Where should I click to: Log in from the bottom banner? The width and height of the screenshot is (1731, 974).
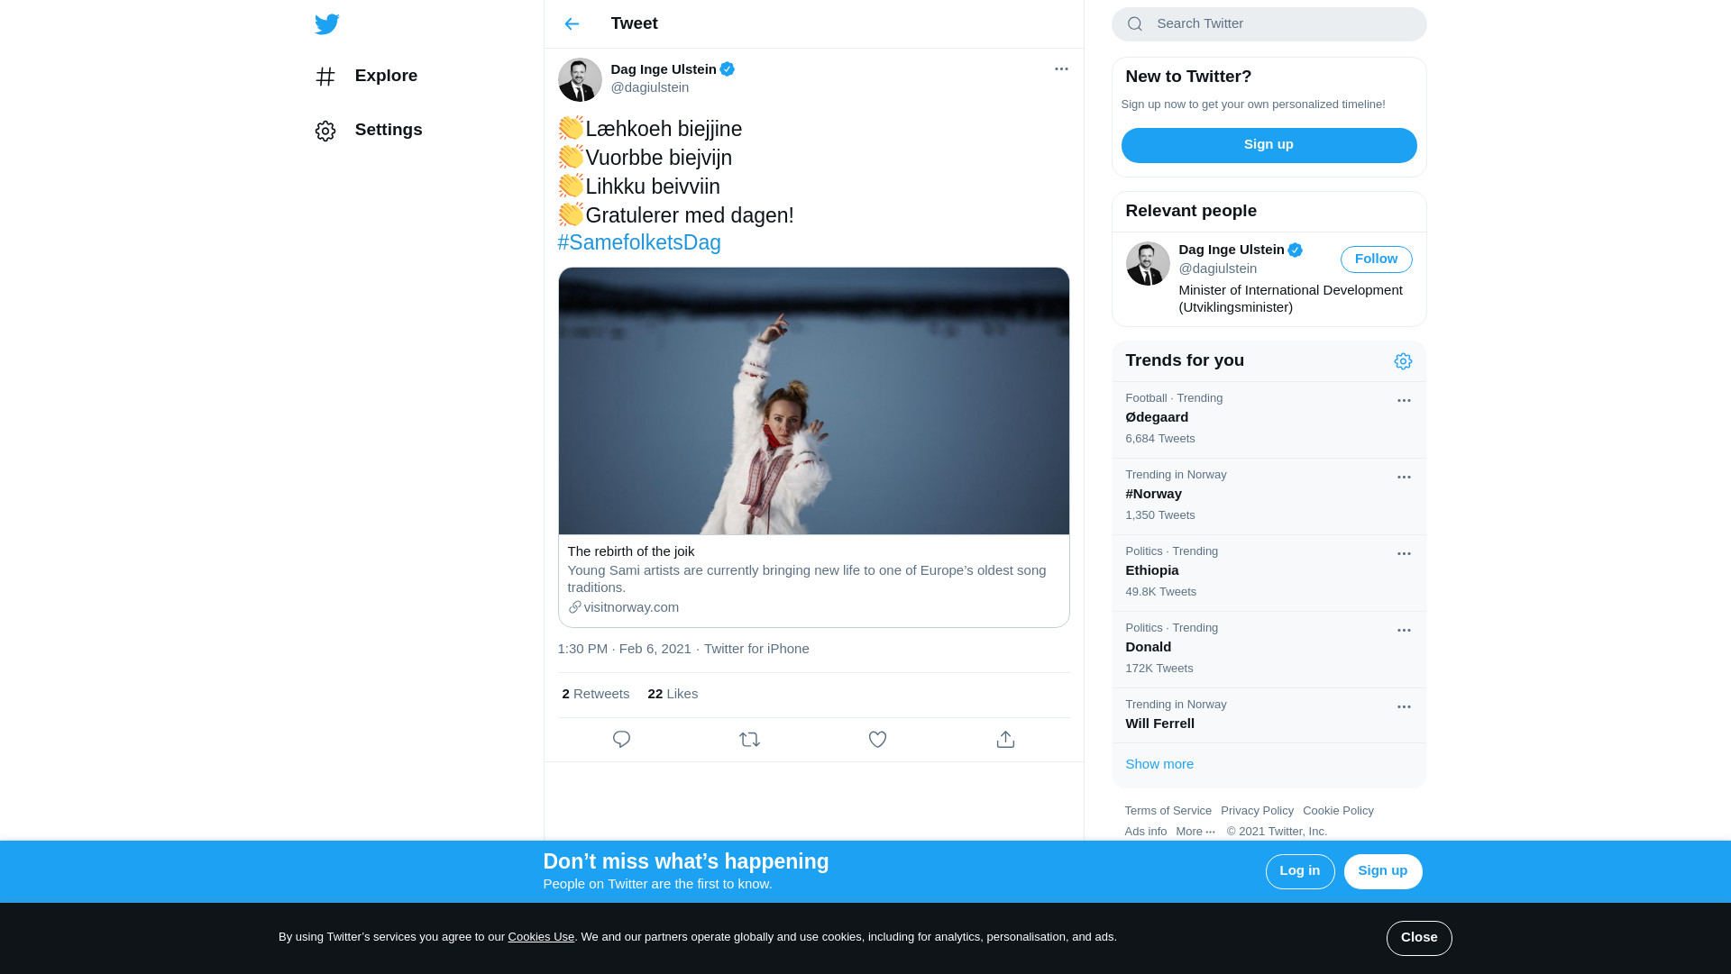1299,871
